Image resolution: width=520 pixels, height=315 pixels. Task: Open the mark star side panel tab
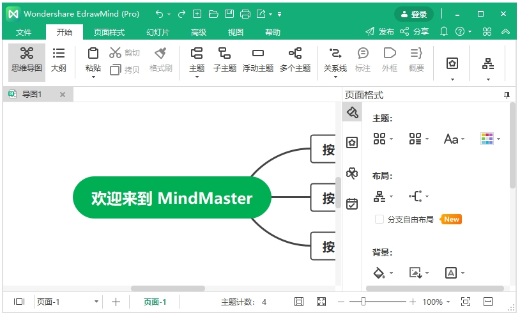pyautogui.click(x=352, y=142)
